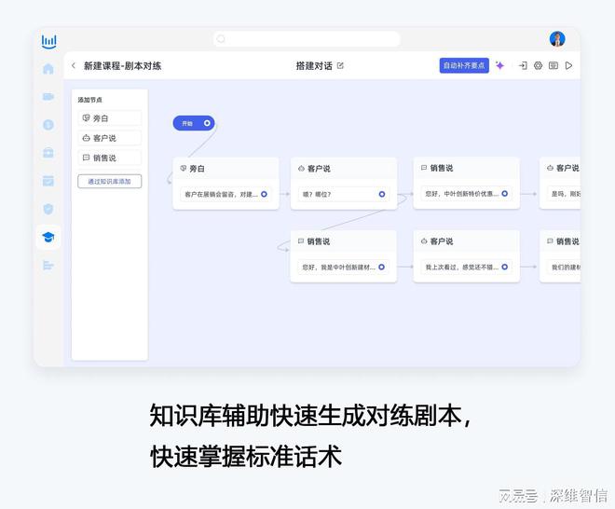Open the shield sidebar icon

pyautogui.click(x=48, y=209)
